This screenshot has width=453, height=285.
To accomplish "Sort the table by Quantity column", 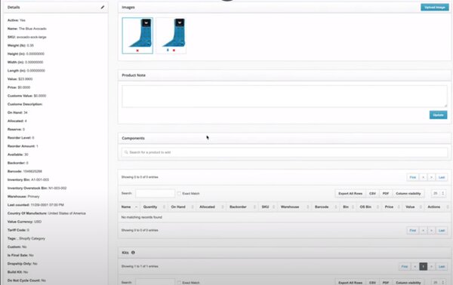I will [x=153, y=207].
